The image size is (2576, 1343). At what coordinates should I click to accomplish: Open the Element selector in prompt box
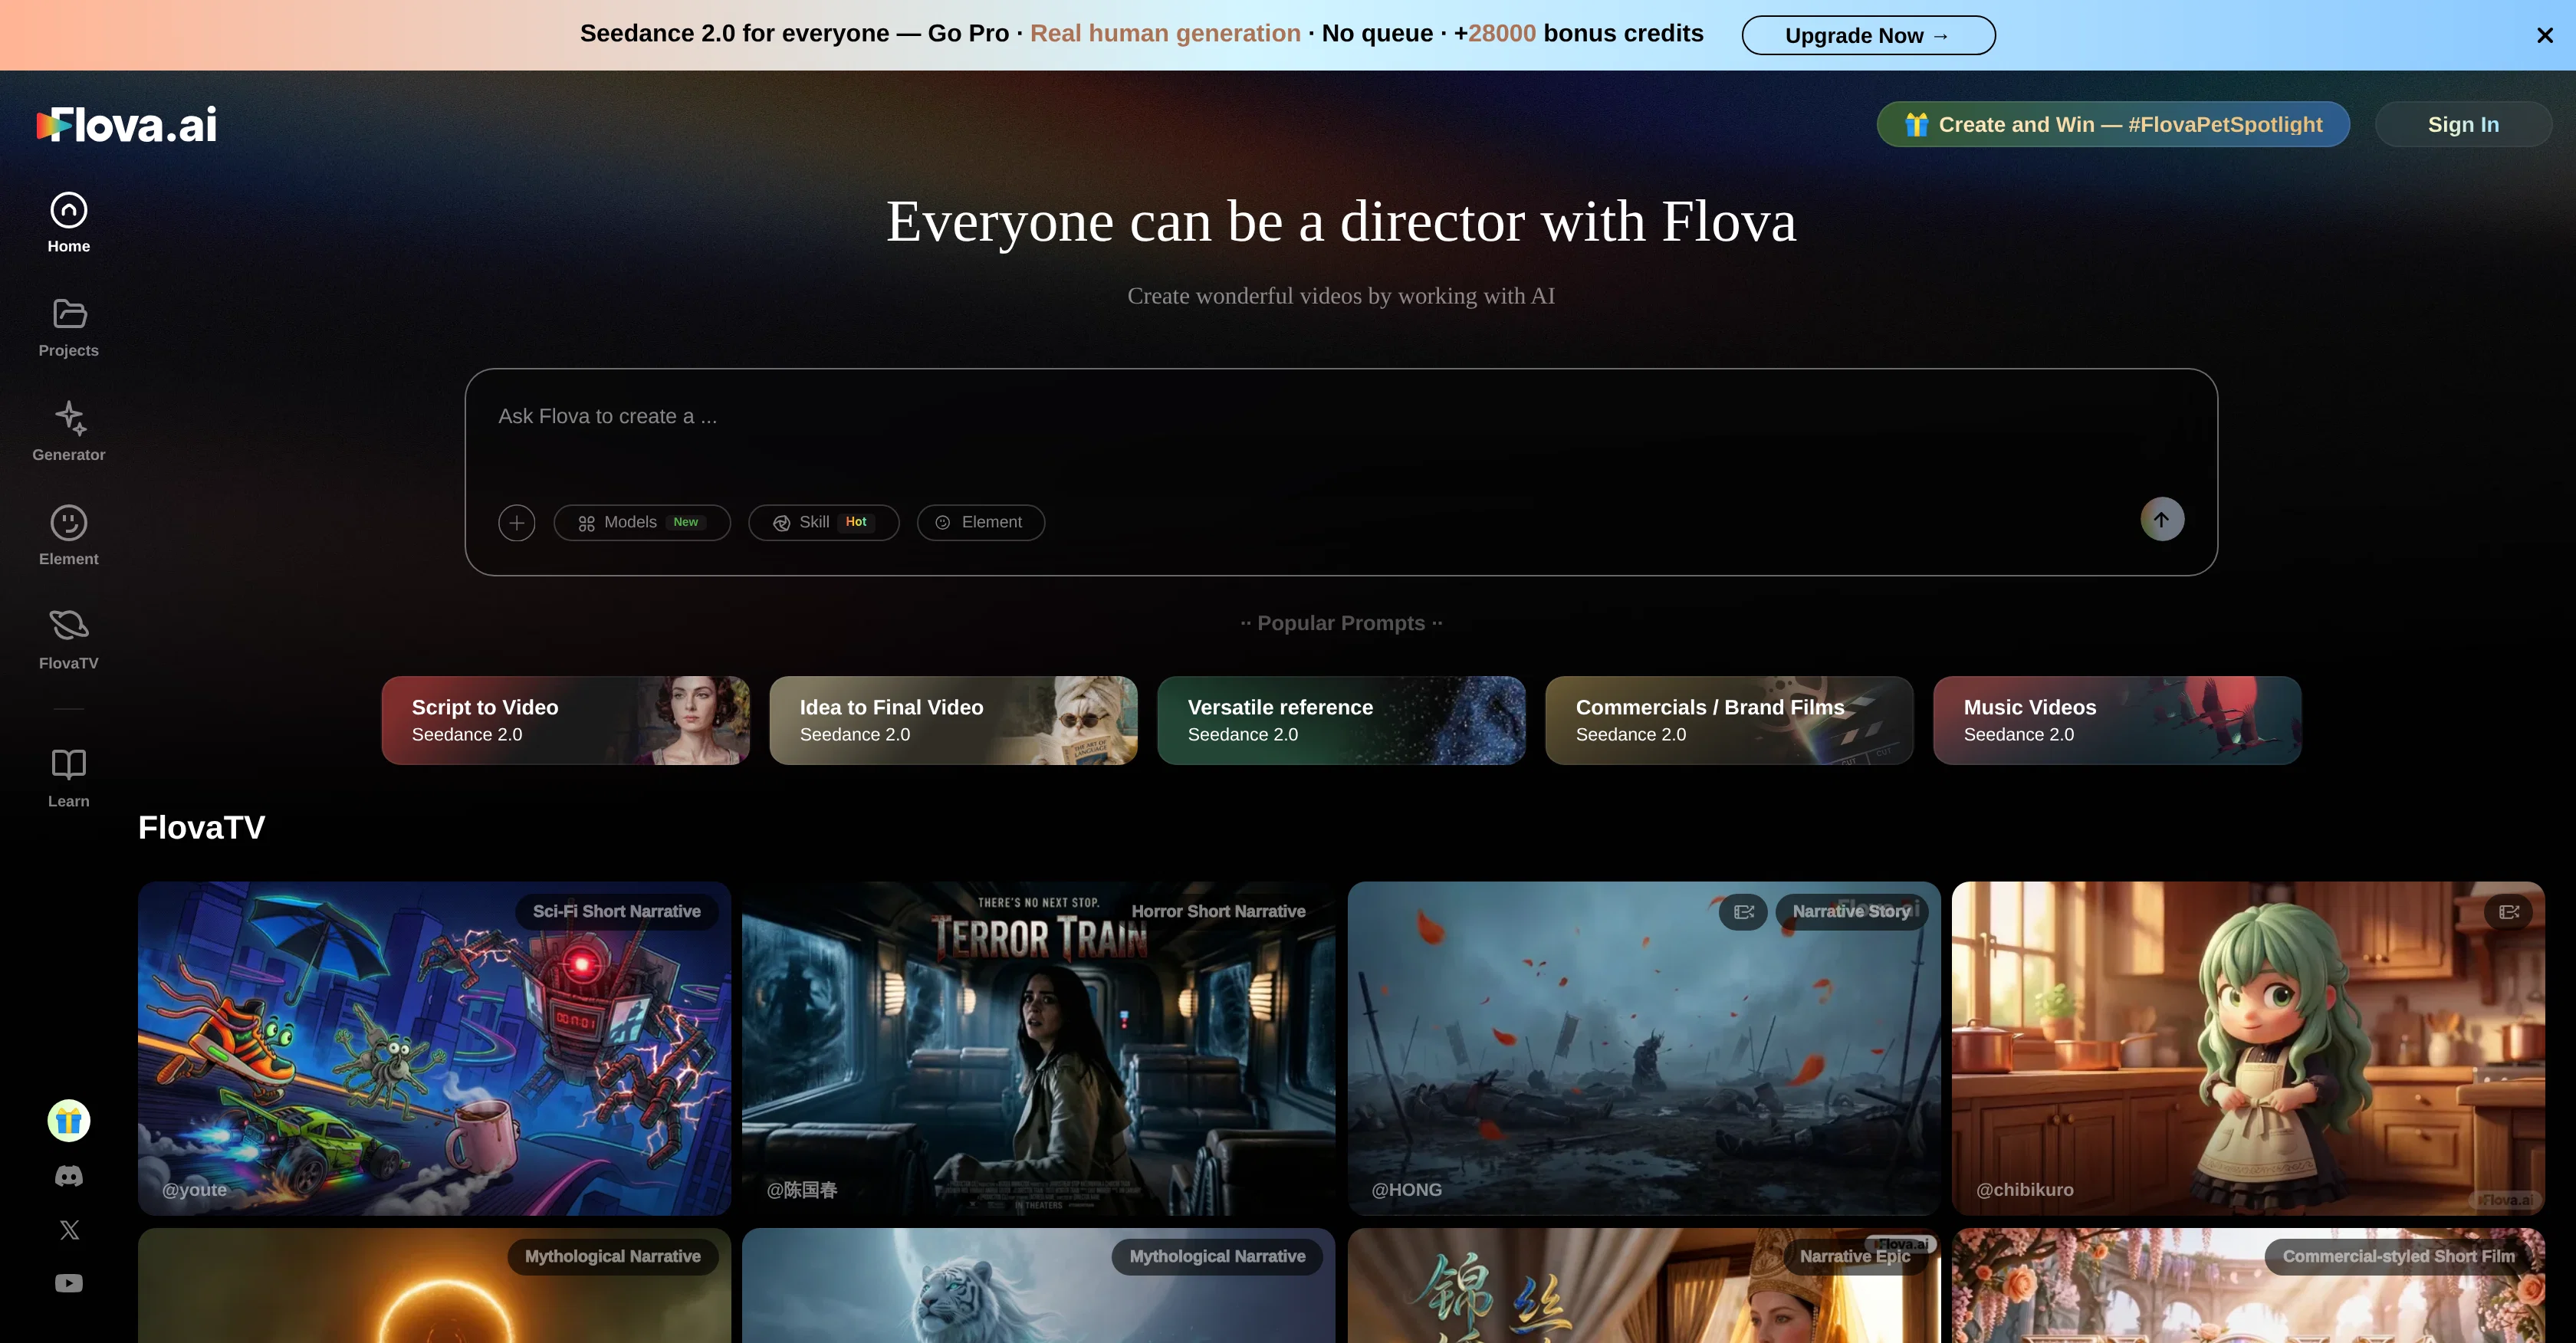pos(980,522)
